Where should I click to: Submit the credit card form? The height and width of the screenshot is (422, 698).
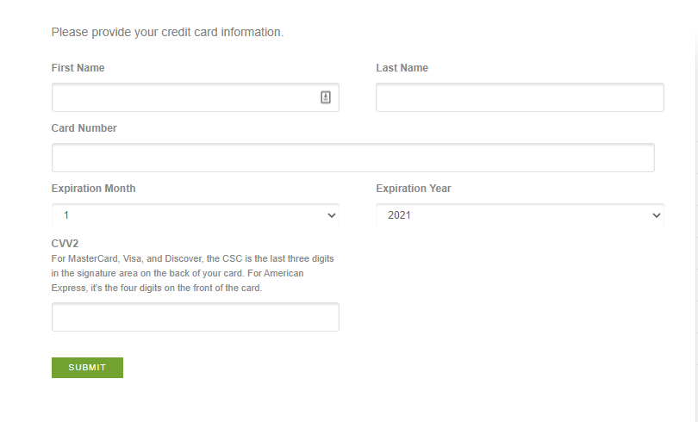click(87, 368)
